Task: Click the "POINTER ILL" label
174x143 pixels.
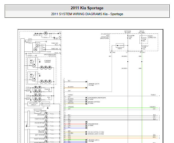Action: coord(47,90)
